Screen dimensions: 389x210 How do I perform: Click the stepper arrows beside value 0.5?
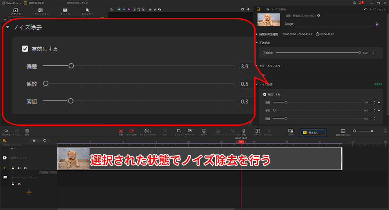[x=374, y=110]
